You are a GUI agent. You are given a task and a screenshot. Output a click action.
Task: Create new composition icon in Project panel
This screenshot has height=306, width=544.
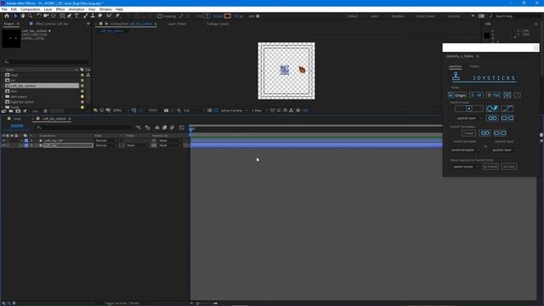click(x=18, y=111)
